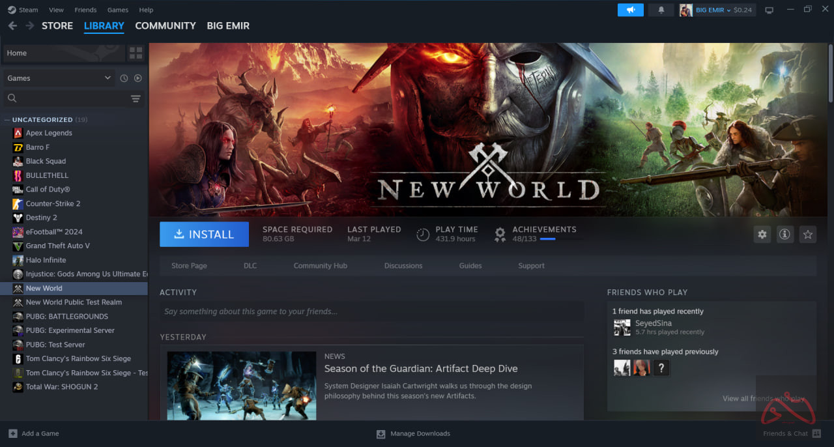Open the ready-to-play filter icon

tap(137, 78)
